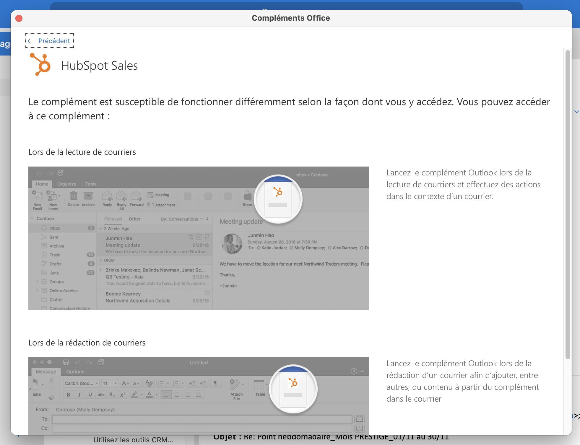Open Calibri font dropdown in compose preview

click(81, 383)
